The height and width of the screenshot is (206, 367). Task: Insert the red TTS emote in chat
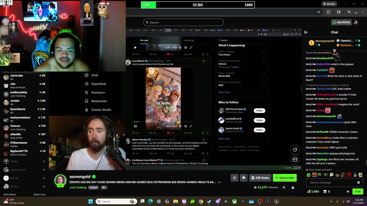tap(349, 175)
